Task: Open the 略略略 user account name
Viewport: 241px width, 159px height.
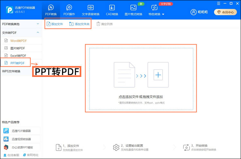Action: 203,12
